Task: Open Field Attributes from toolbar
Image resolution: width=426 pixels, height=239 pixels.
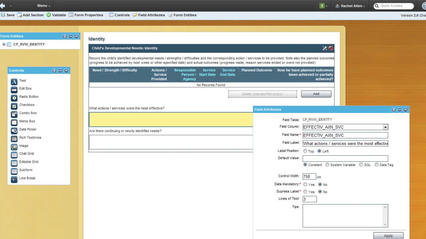Action: pyautogui.click(x=148, y=15)
